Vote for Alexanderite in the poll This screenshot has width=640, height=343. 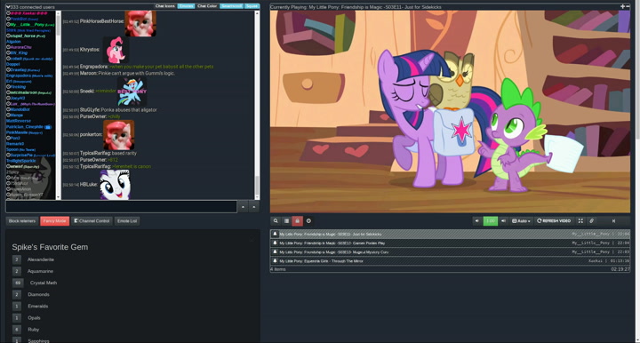point(17,259)
